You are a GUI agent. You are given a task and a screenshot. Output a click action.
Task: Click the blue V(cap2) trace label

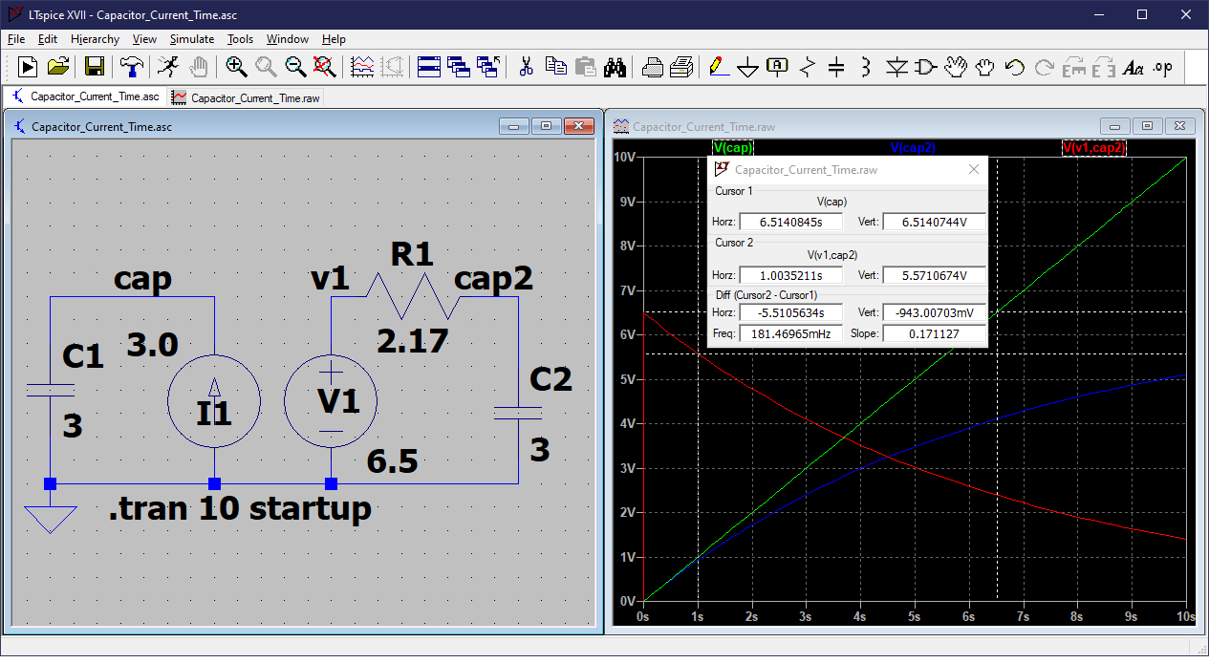pyautogui.click(x=913, y=148)
